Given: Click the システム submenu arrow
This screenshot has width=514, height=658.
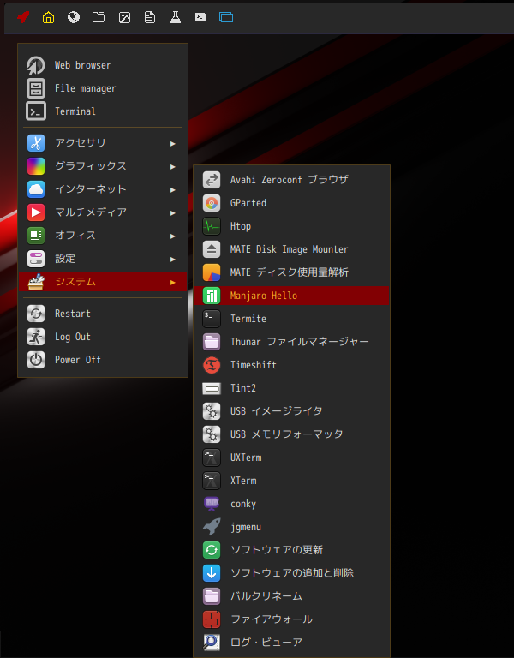Looking at the screenshot, I should (172, 283).
